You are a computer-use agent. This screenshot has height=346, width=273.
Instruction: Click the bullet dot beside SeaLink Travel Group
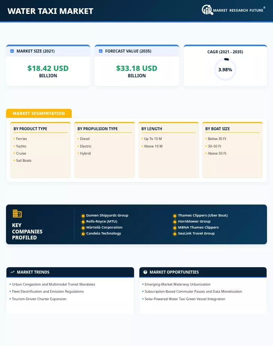tap(175, 234)
